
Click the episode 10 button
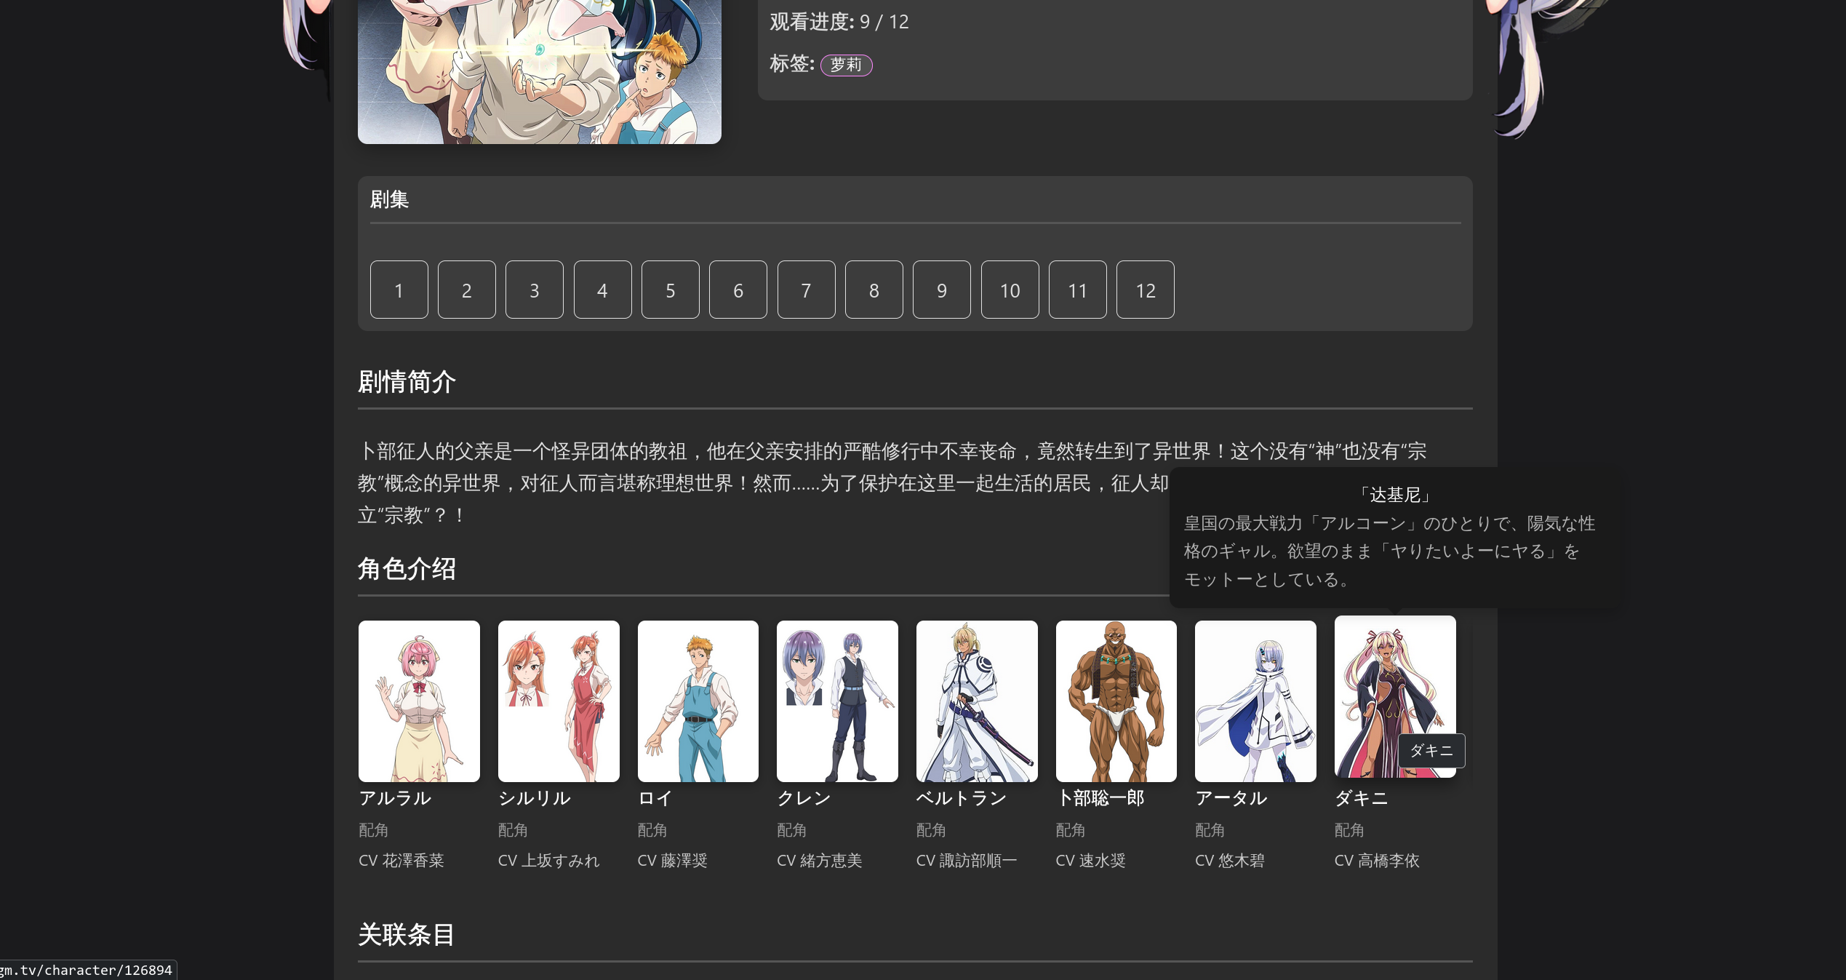[1010, 290]
